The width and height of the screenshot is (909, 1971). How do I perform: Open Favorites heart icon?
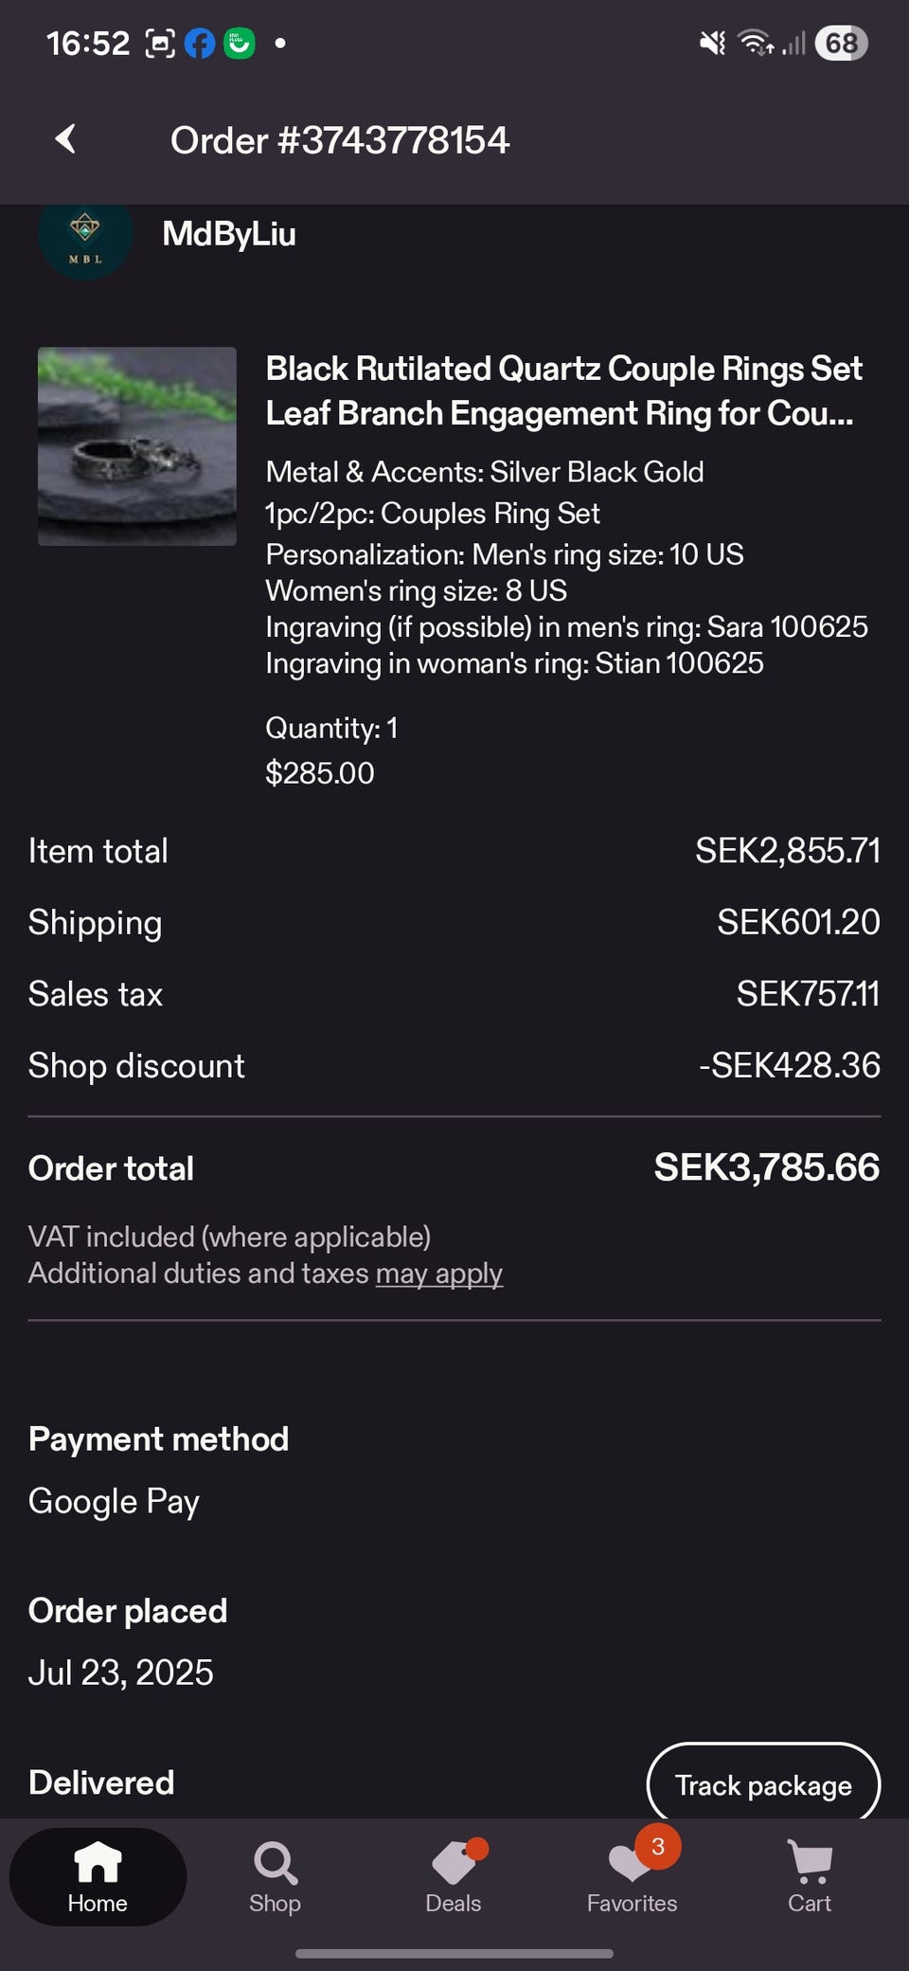(x=632, y=1865)
